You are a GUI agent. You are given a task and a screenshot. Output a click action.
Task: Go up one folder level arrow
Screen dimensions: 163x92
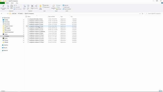(x=8, y=14)
